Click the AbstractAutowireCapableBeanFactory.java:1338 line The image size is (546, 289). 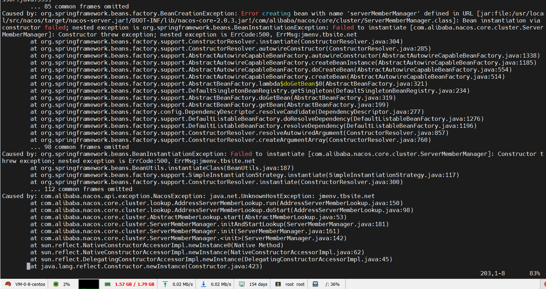point(285,55)
